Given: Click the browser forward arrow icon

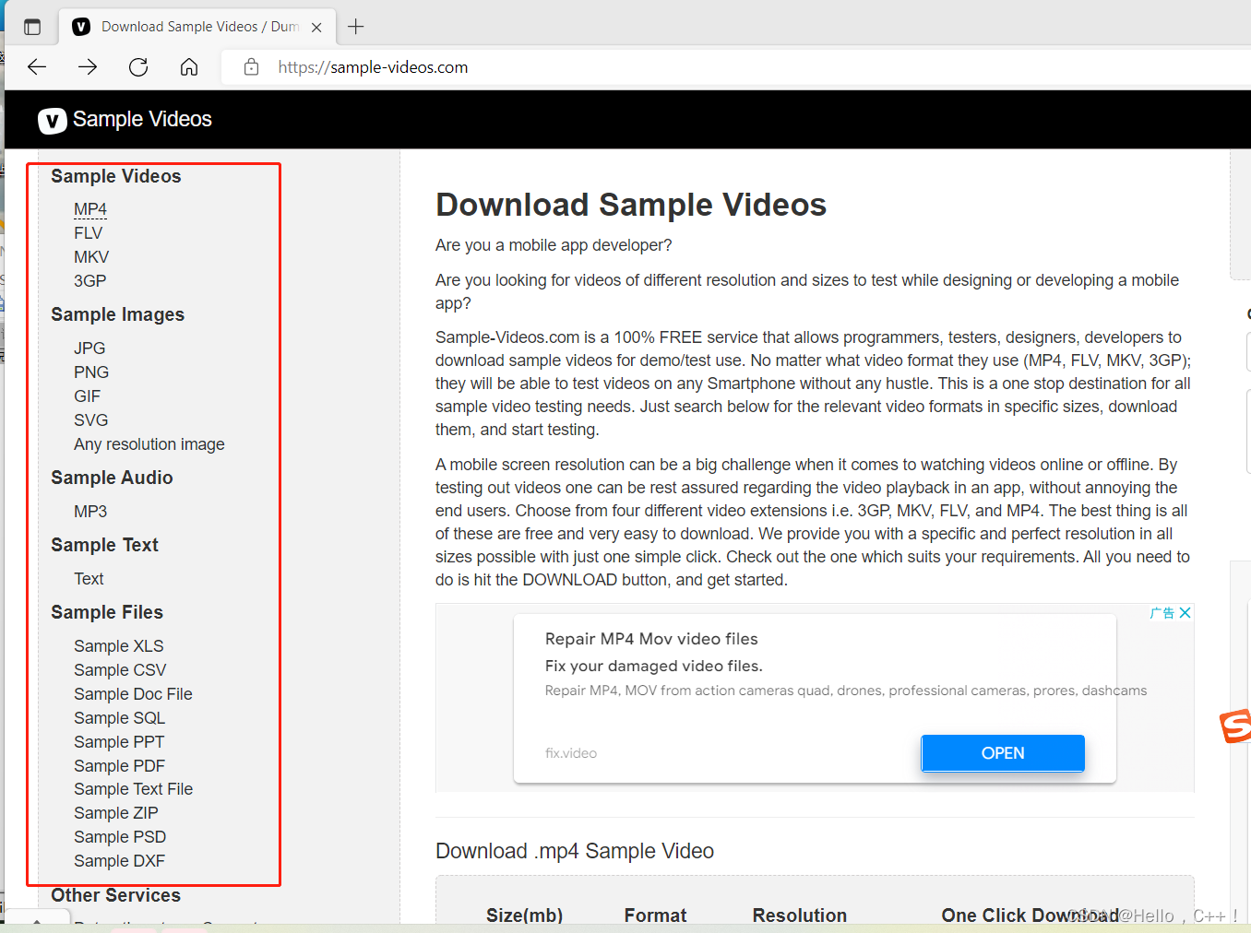Looking at the screenshot, I should coord(88,66).
